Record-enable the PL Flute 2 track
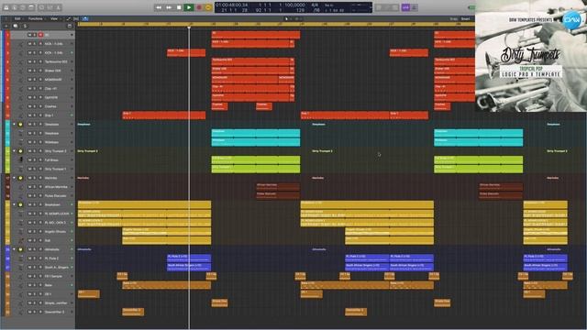587x330 pixels. (x=40, y=258)
